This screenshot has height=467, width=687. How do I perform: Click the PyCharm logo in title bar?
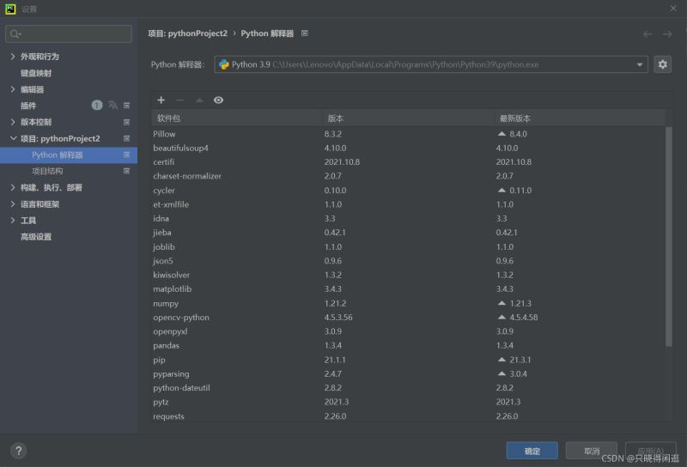pos(10,9)
